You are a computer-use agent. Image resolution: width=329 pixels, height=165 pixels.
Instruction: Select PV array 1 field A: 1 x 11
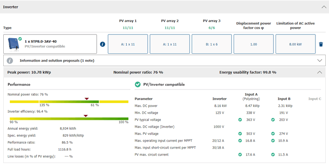pyautogui.click(x=127, y=44)
